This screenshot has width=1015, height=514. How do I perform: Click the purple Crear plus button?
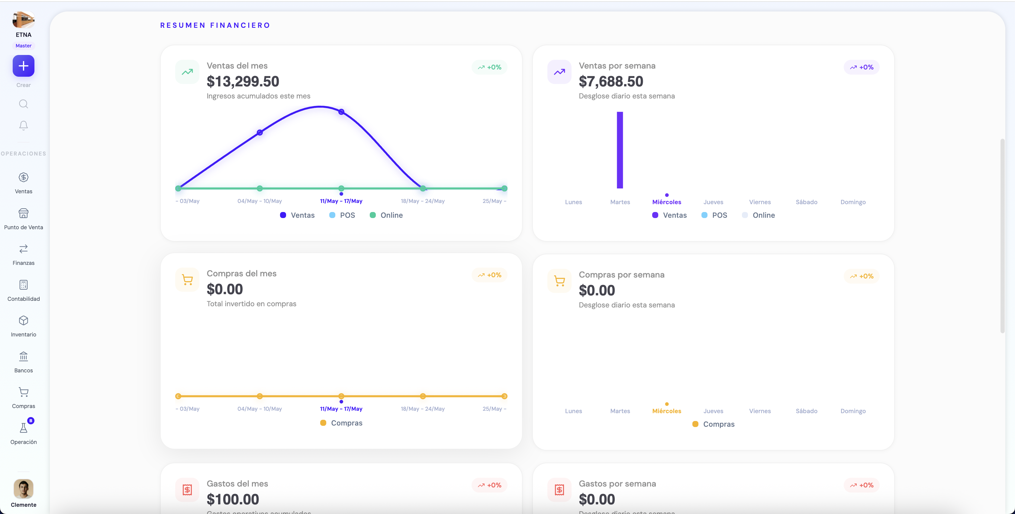pos(23,66)
